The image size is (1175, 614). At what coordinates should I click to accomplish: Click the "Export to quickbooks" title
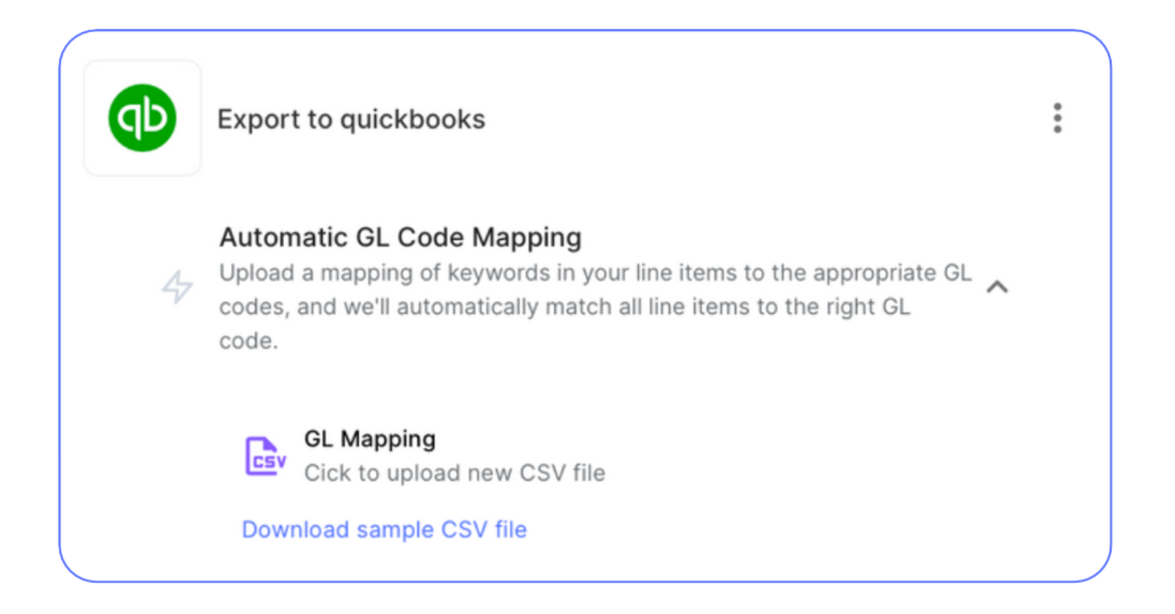coord(351,119)
